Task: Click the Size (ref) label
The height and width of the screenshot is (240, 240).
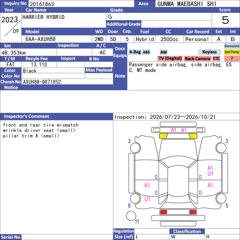Action: pos(124,237)
